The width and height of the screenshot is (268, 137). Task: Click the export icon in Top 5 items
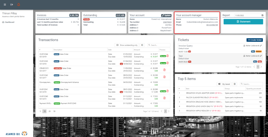click(x=234, y=84)
